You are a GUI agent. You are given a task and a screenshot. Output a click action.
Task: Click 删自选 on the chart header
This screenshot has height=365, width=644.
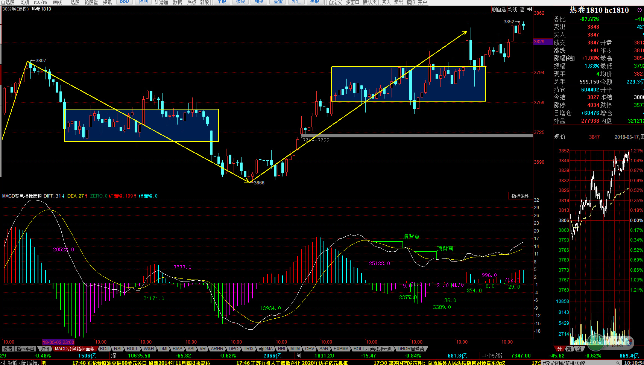[x=499, y=9]
